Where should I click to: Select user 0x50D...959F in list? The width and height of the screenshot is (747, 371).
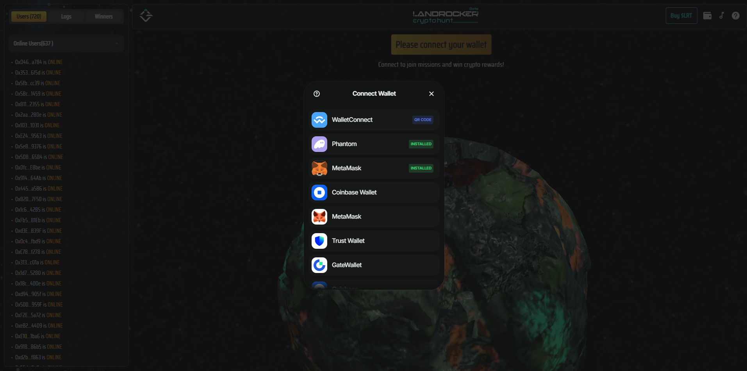pyautogui.click(x=39, y=305)
